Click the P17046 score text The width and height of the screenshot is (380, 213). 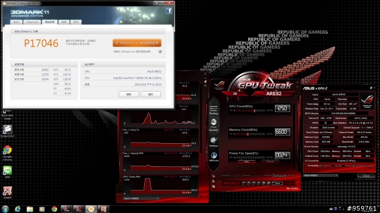[x=41, y=43]
